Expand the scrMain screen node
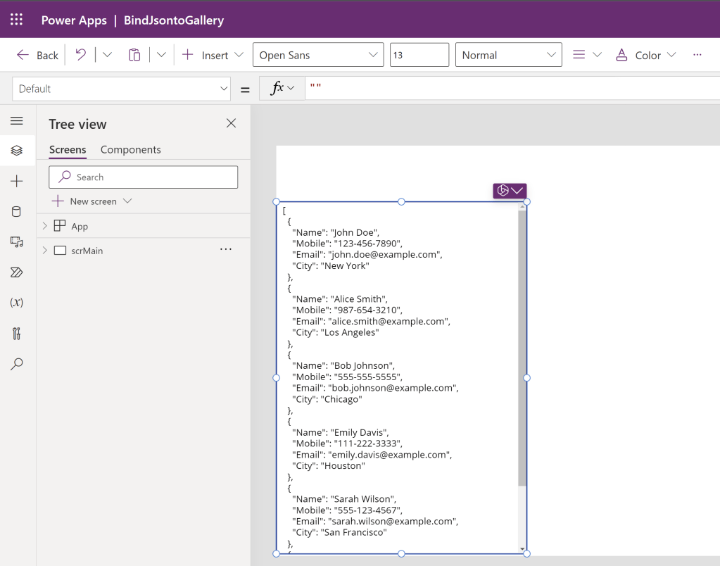This screenshot has width=720, height=566. click(x=44, y=250)
